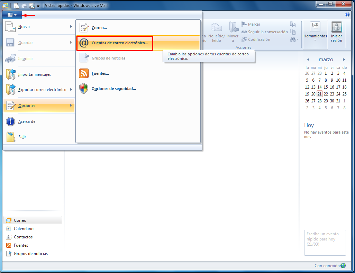Open the quick access toolbar dropdown
Screen dimensions: 355x273
coord(38,6)
